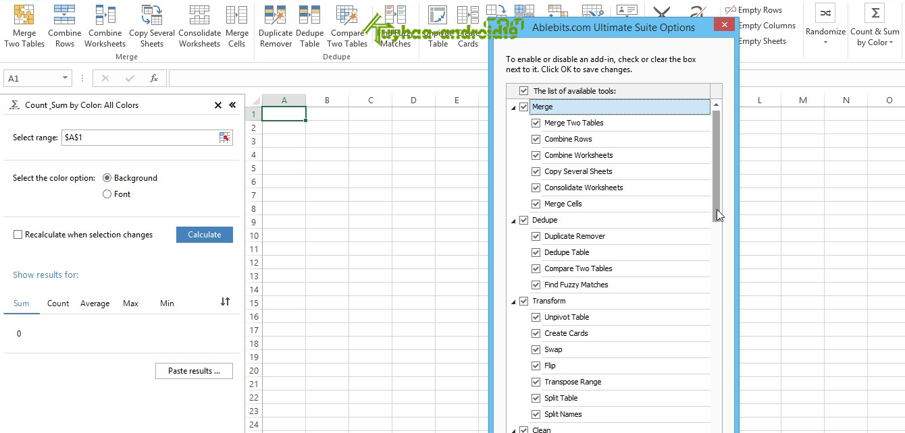Uncheck Compare Two Tables in options list
The width and height of the screenshot is (905, 433).
click(x=536, y=268)
